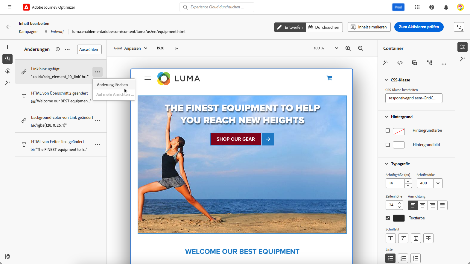The image size is (470, 264).
Task: Open more options beside Änderungen heading
Action: pos(67,49)
